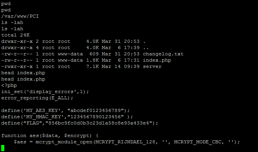This screenshot has width=258, height=152.
Task: Click the green terminal cursor block
Action: coord(3,148)
